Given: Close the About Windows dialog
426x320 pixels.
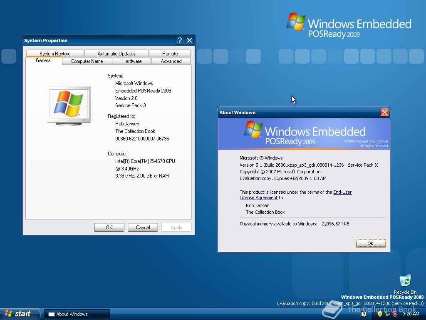Looking at the screenshot, I should (x=384, y=112).
